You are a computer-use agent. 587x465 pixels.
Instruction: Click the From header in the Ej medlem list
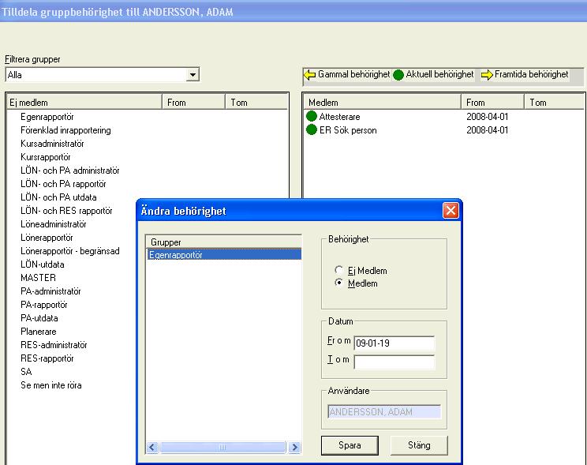[x=193, y=103]
